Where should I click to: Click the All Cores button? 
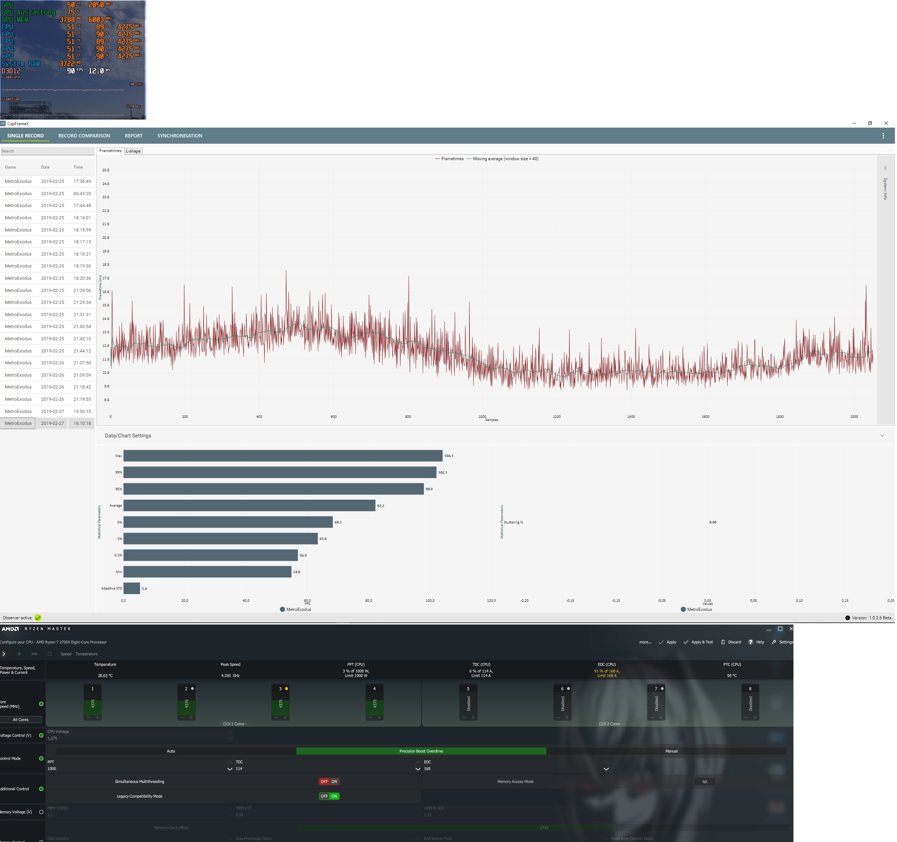(x=21, y=720)
